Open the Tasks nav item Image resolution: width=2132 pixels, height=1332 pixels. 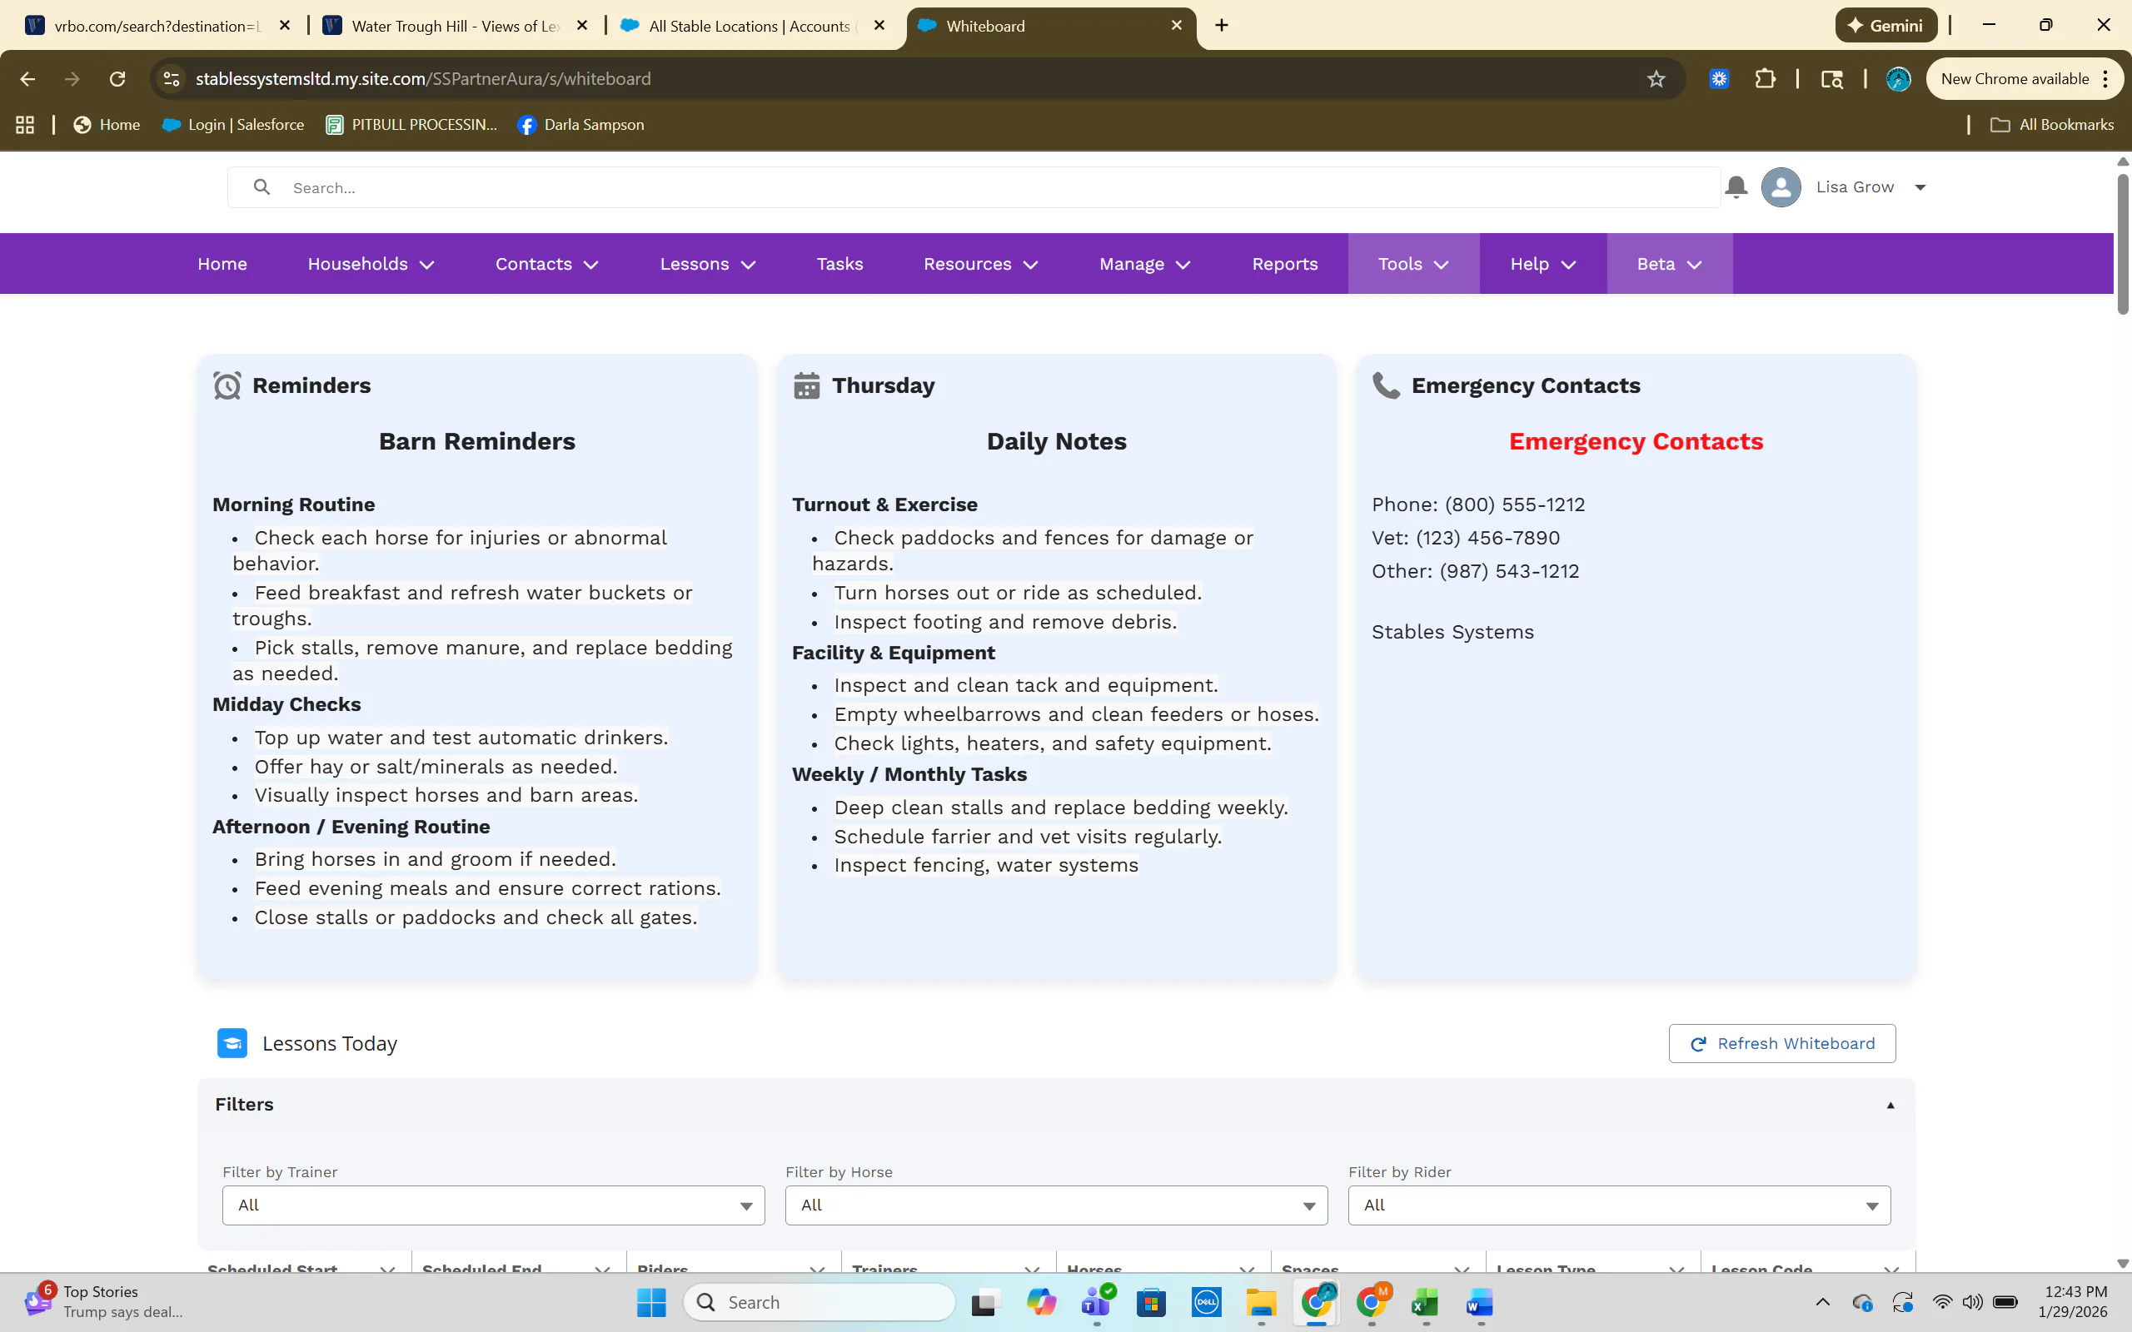tap(839, 264)
